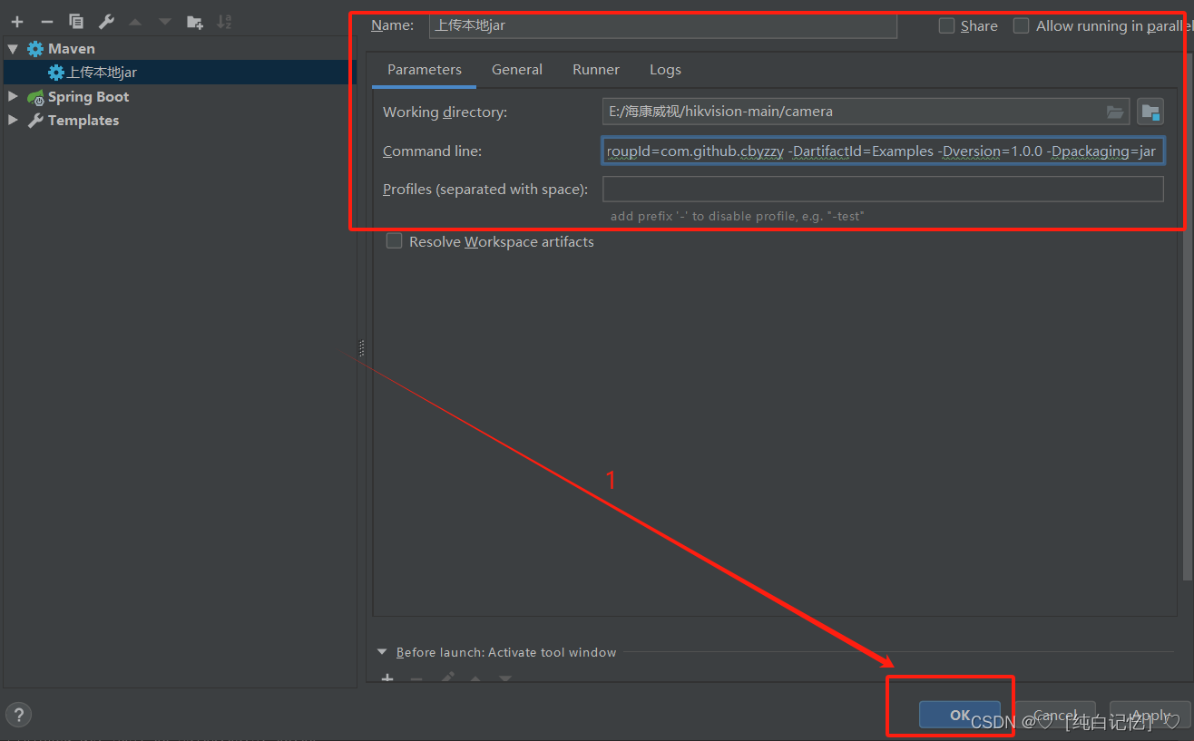This screenshot has height=741, width=1194.
Task: Open edit templates via the wrench icon
Action: pyautogui.click(x=106, y=21)
